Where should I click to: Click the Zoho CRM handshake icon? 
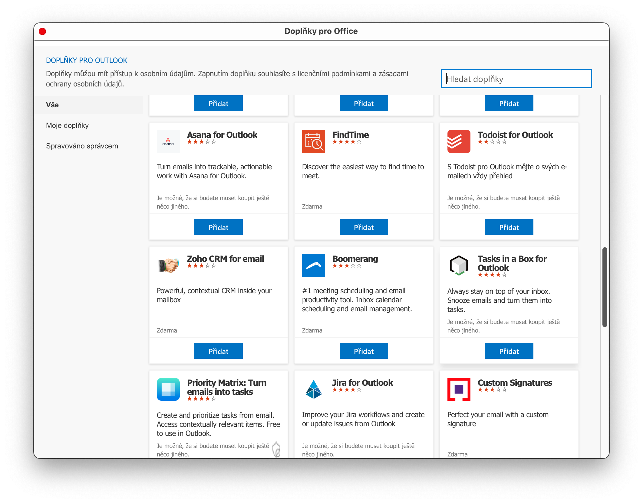pyautogui.click(x=168, y=265)
